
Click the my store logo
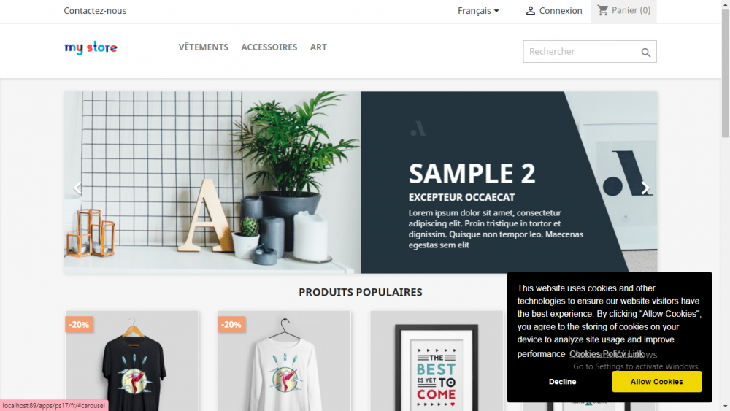point(91,47)
